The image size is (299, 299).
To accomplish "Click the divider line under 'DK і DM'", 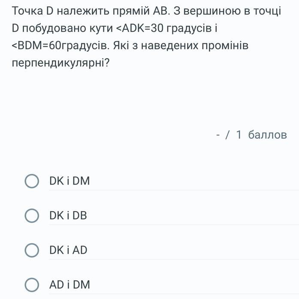I will (x=172, y=190).
